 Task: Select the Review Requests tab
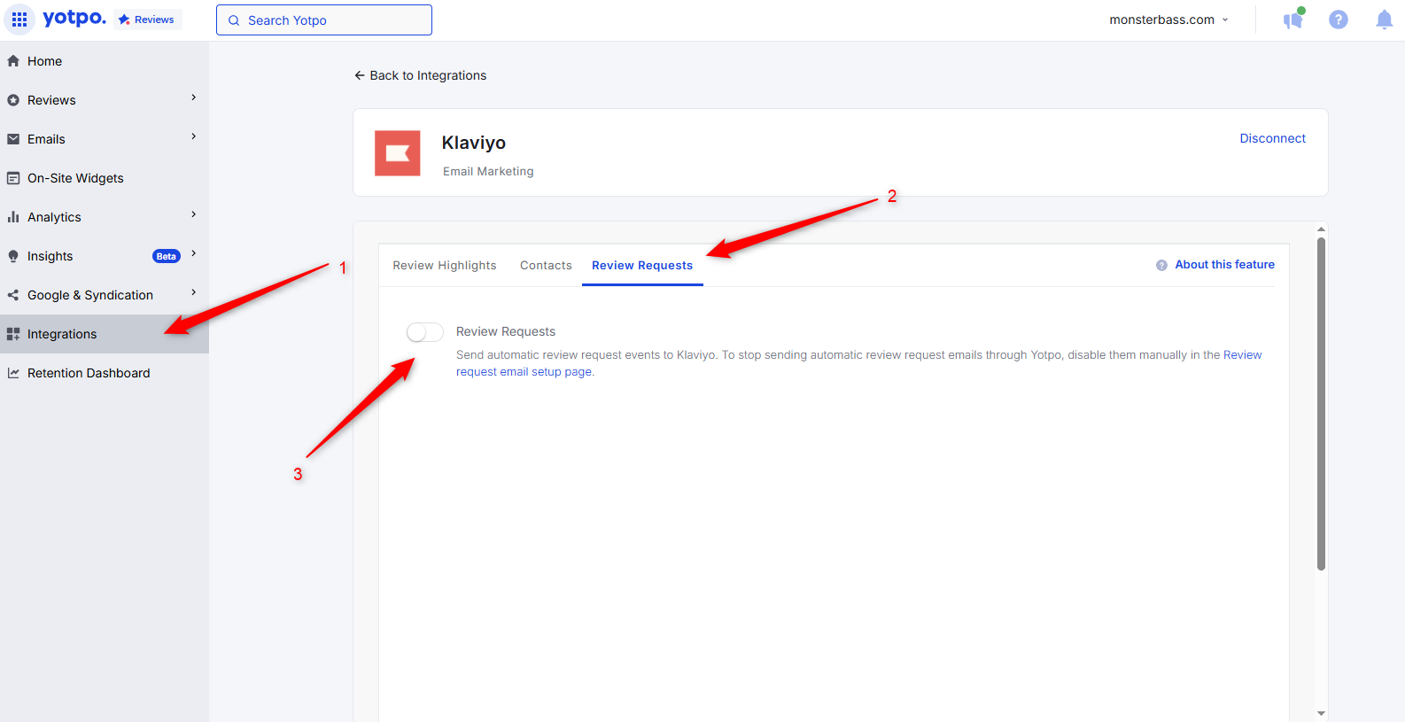coord(642,265)
